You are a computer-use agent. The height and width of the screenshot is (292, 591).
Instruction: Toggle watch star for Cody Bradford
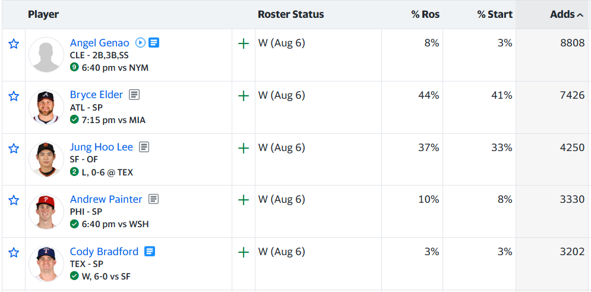tap(14, 252)
